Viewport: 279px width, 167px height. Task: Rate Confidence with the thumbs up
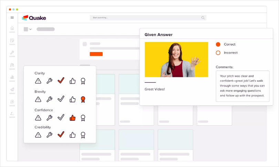point(72,118)
